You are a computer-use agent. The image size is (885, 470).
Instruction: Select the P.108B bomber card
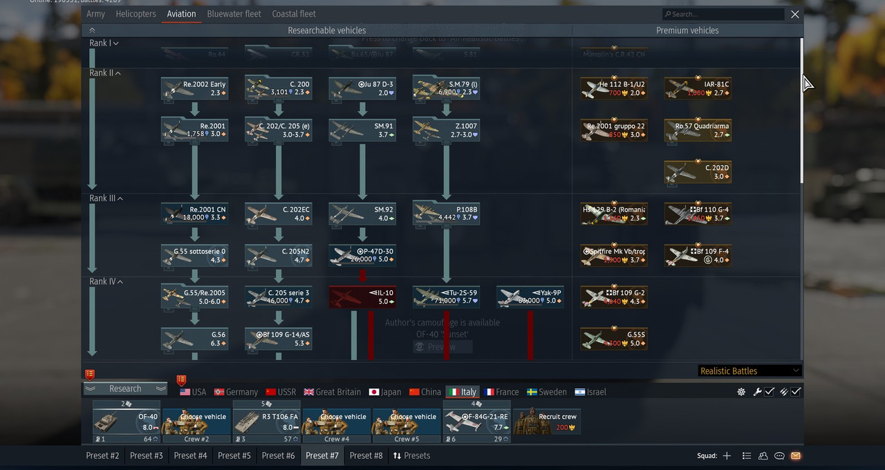click(x=446, y=213)
